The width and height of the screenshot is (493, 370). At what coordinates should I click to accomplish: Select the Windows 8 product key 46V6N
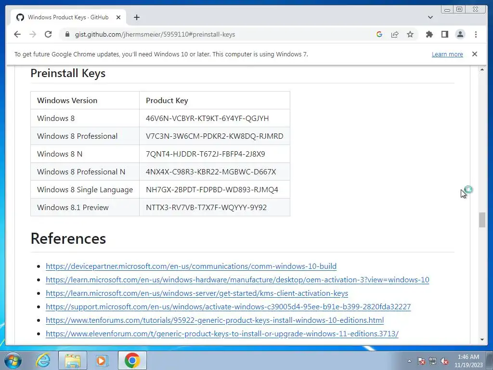(x=207, y=119)
